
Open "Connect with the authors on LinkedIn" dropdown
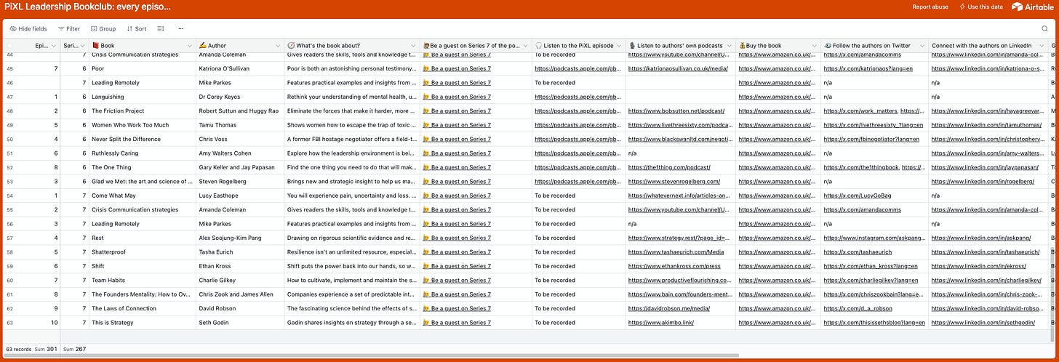pyautogui.click(x=1041, y=45)
